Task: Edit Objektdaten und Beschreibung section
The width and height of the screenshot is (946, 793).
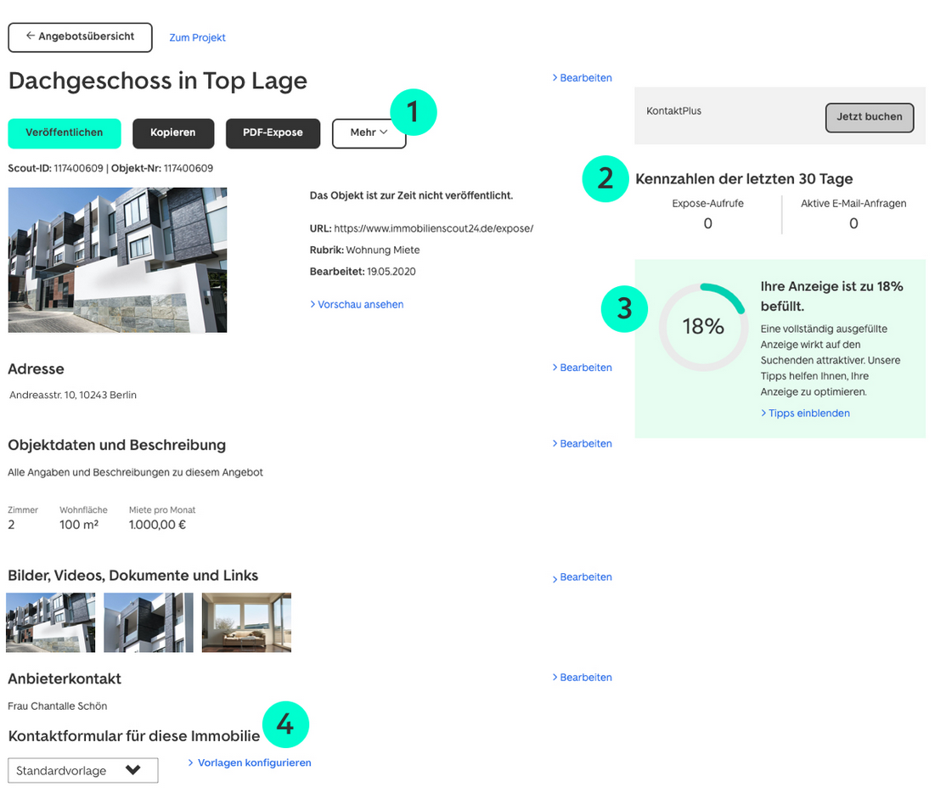Action: (x=582, y=444)
